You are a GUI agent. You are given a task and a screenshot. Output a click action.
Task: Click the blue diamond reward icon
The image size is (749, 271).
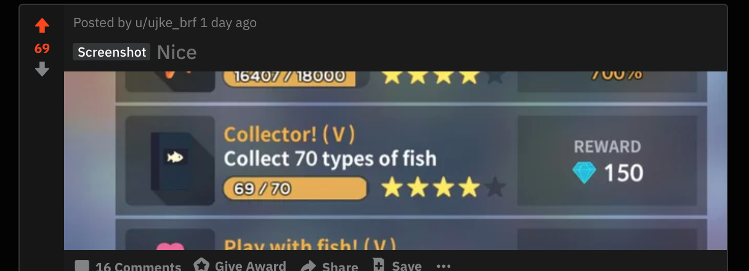583,172
